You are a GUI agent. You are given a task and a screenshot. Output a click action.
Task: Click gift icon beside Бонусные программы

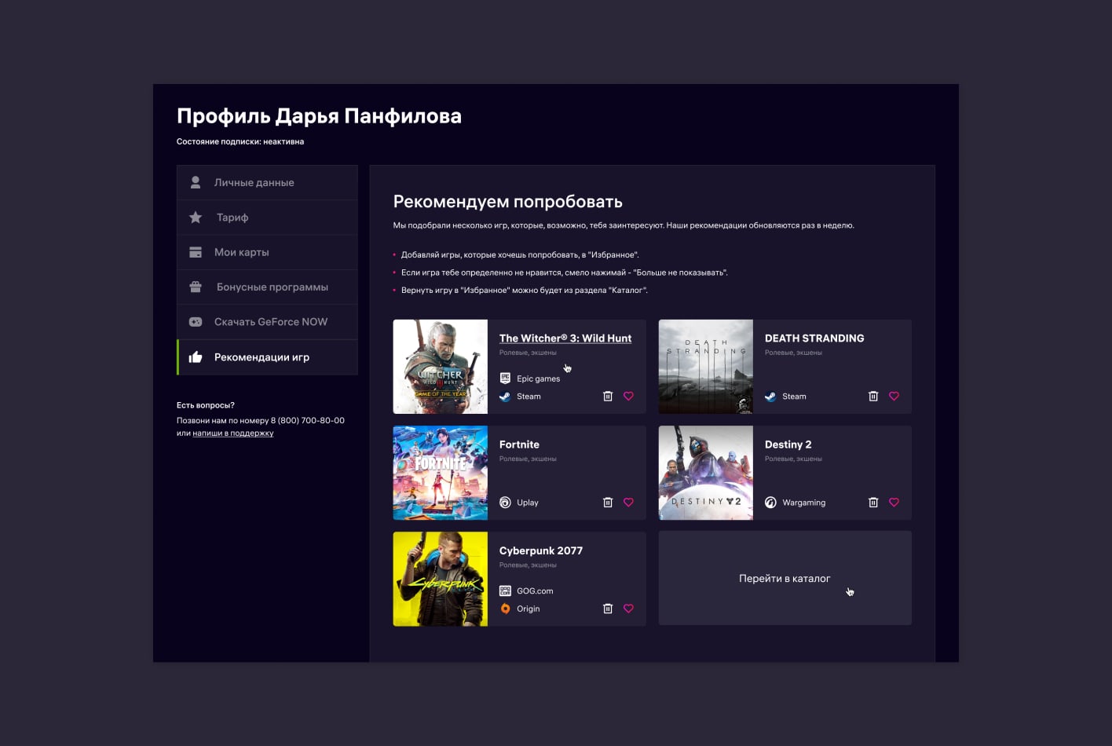[x=196, y=287]
